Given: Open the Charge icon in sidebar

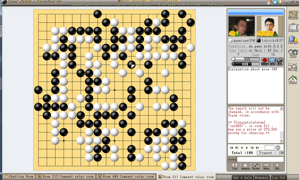Looking at the screenshot, I should 293,40.
